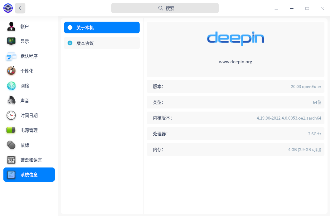Click the www.deepin.org website link
The width and height of the screenshot is (330, 216).
[x=235, y=62]
